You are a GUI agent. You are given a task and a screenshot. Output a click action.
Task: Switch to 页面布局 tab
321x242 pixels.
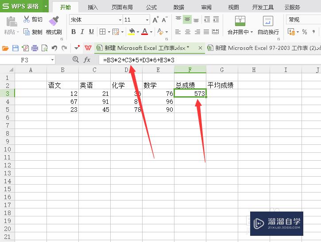tap(122, 8)
